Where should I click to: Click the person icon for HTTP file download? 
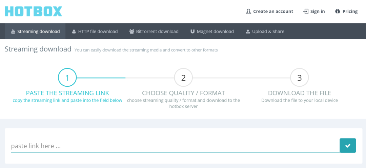(x=74, y=31)
